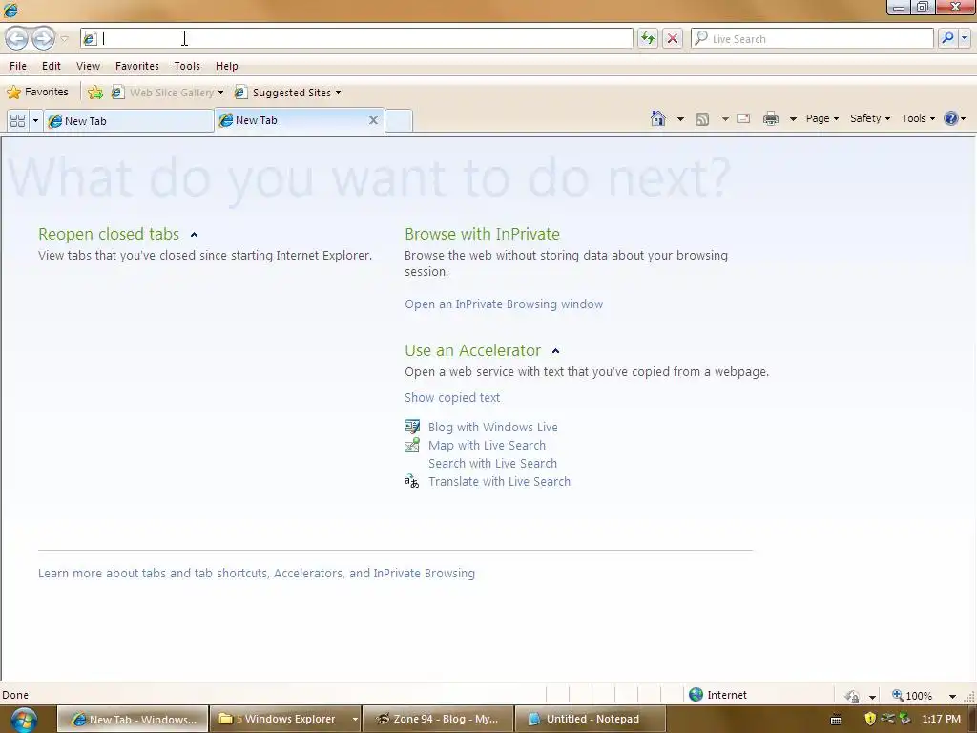Click the blue Help question mark icon
The width and height of the screenshot is (977, 733).
coord(951,118)
